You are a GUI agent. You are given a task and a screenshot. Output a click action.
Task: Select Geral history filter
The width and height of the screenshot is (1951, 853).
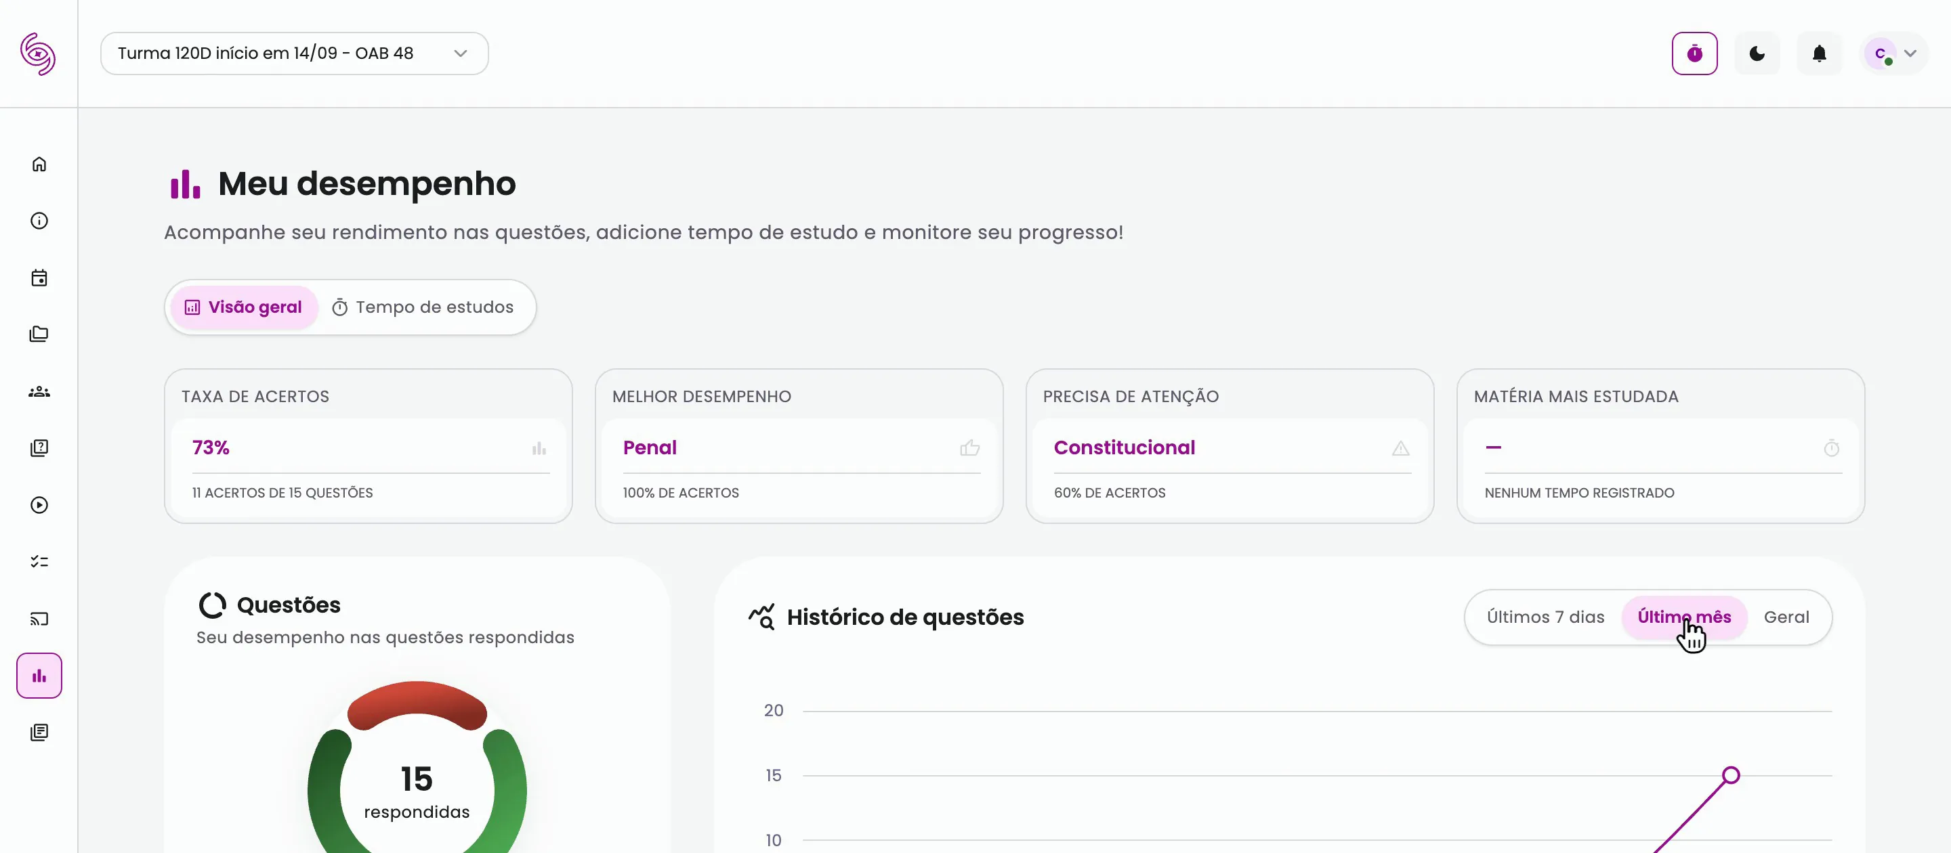click(1786, 617)
